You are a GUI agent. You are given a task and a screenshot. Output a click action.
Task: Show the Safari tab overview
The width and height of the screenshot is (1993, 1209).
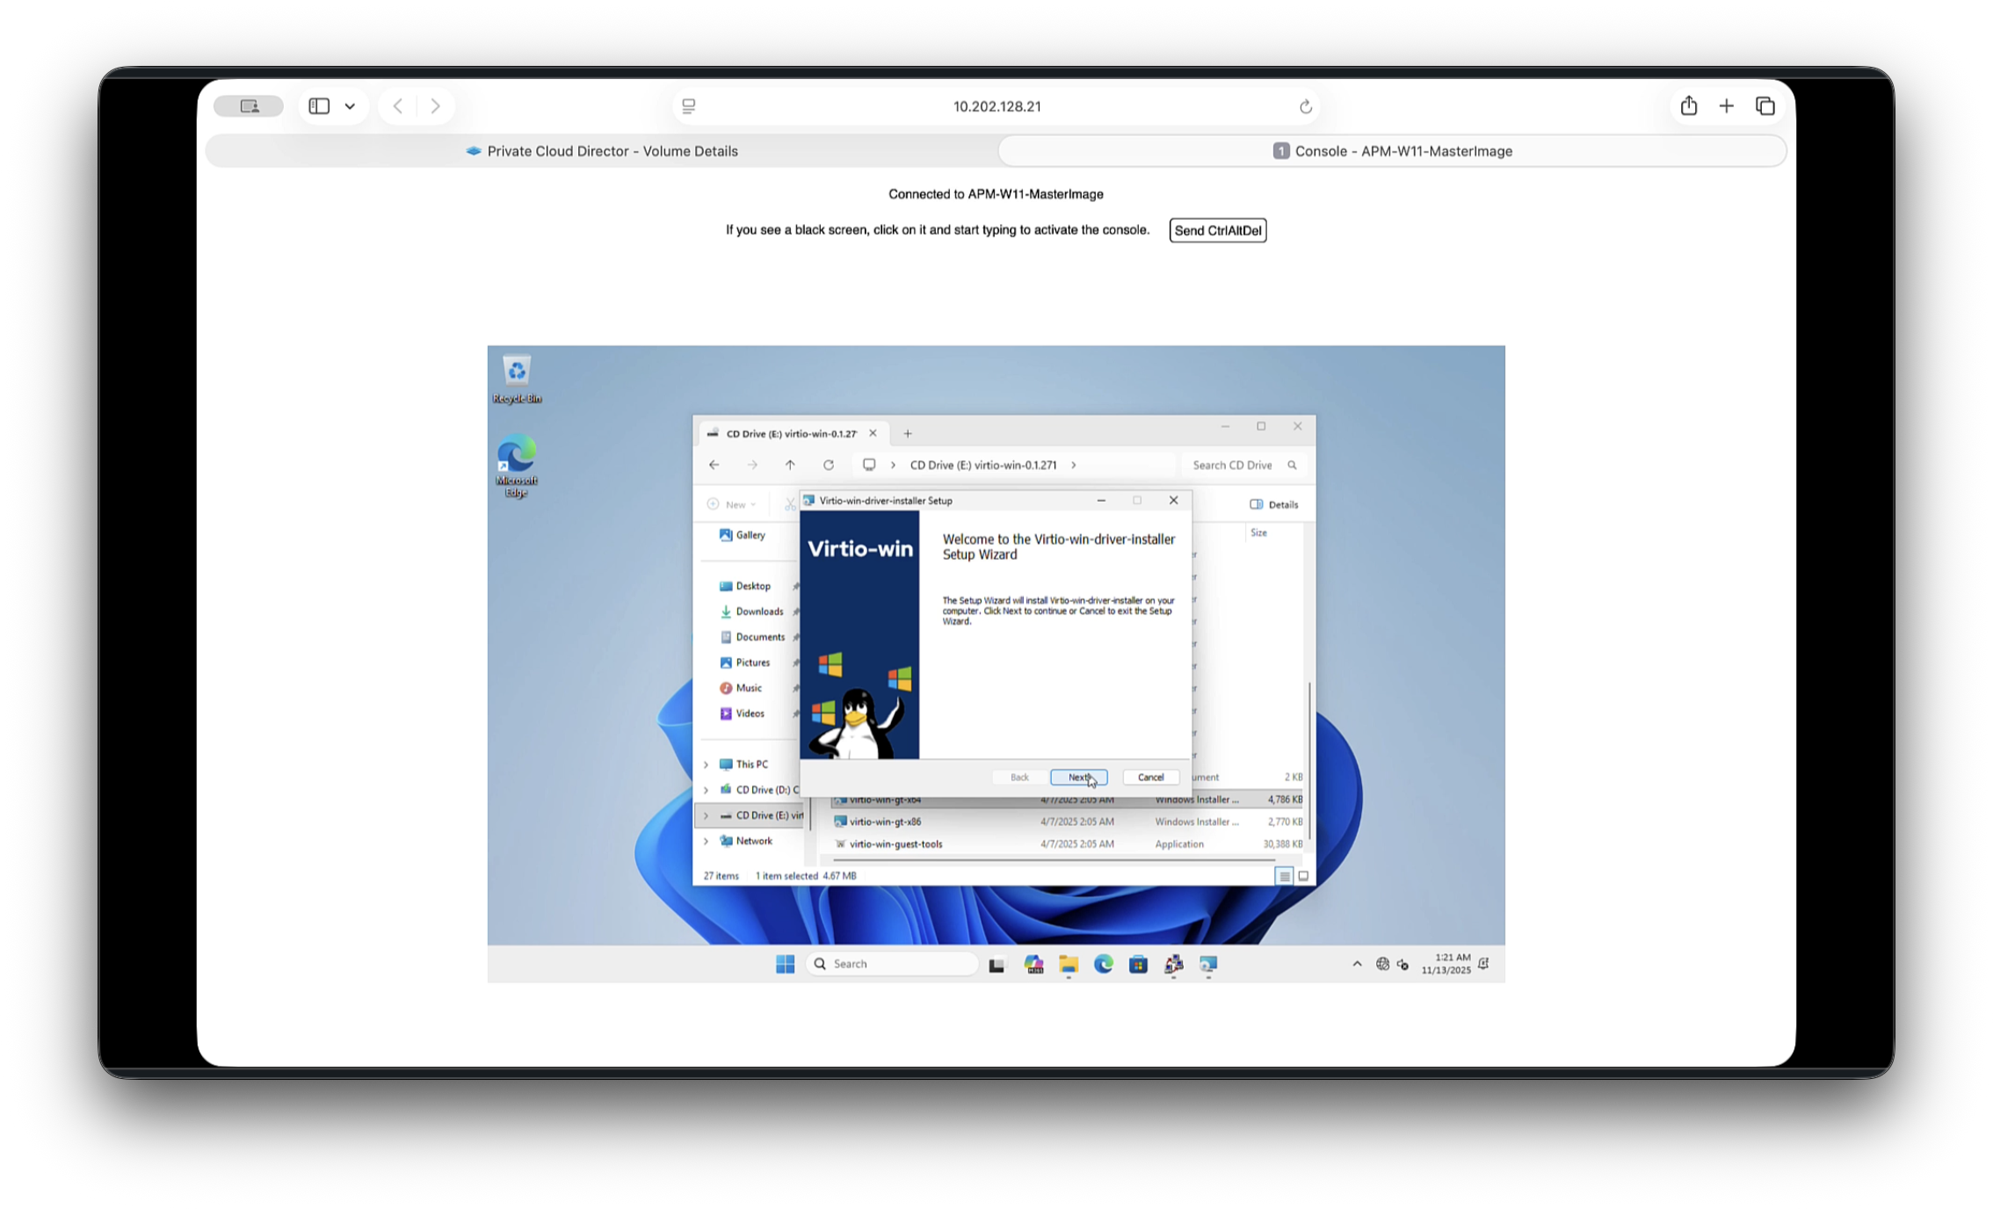(1765, 106)
